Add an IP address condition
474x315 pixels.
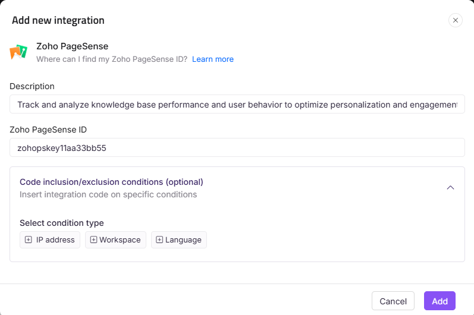coord(50,240)
